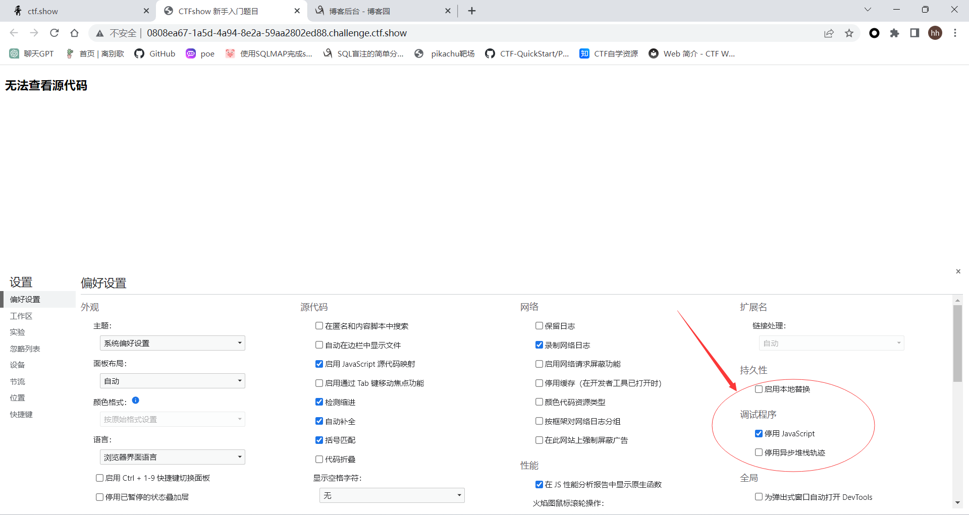969x515 pixels.
Task: Open the 语言 language dropdown
Action: [x=173, y=457]
